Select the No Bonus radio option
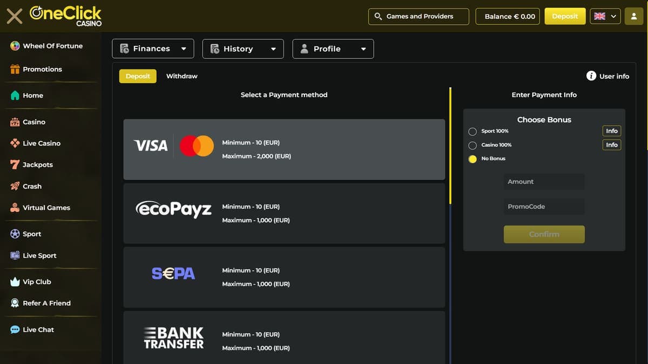This screenshot has height=364, width=648. [x=473, y=159]
